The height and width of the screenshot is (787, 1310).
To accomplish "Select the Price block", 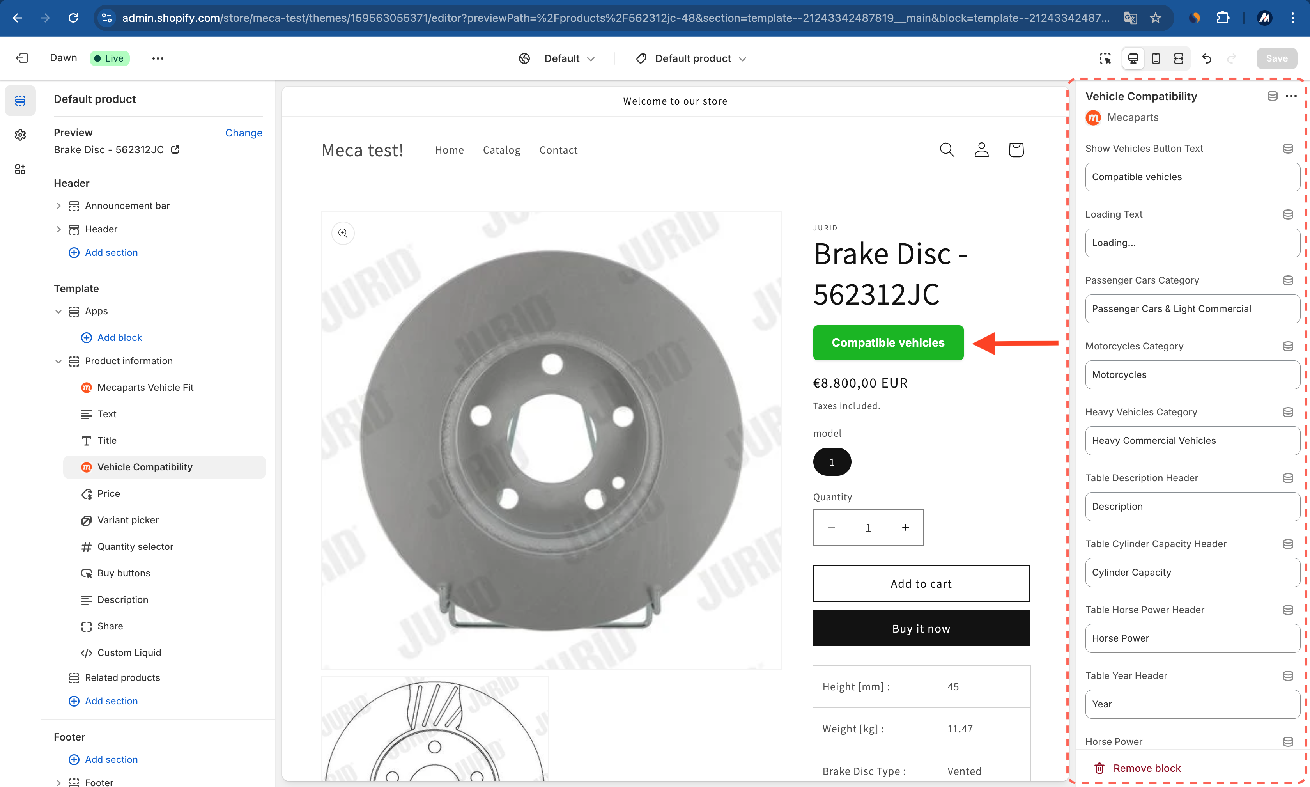I will [165, 494].
